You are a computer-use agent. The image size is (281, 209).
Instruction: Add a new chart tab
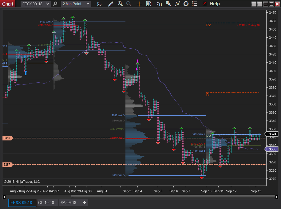[x=85, y=203]
